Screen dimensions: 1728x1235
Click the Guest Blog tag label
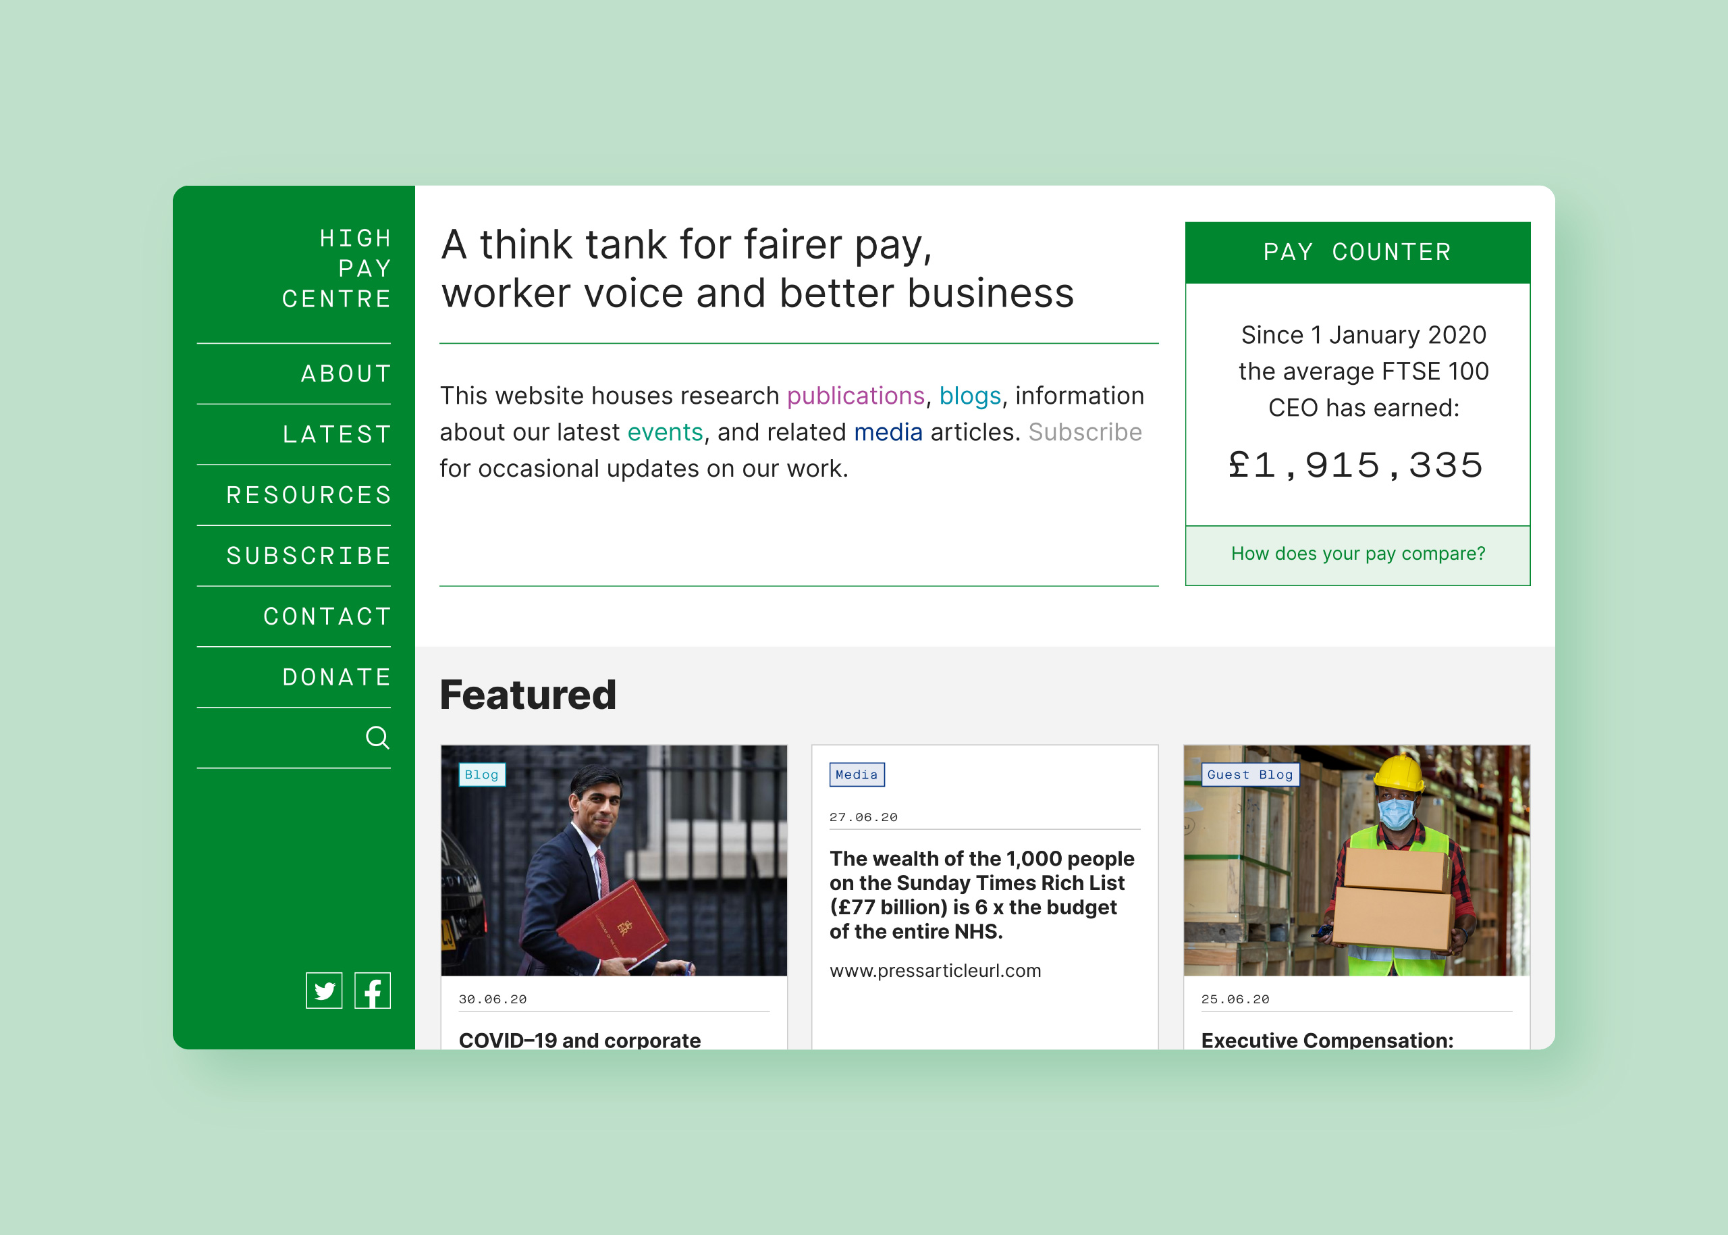coord(1250,774)
